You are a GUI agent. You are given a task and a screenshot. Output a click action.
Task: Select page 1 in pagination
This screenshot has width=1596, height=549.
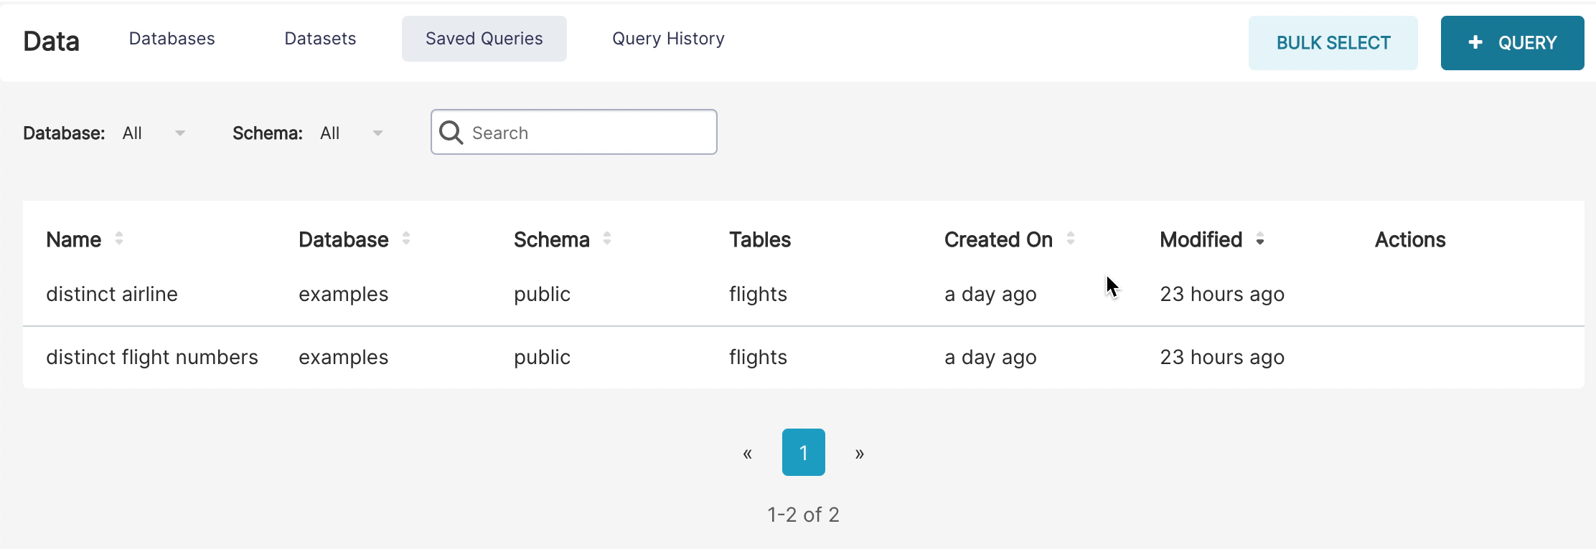coord(804,453)
